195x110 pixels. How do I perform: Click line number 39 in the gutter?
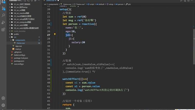coord(49,79)
